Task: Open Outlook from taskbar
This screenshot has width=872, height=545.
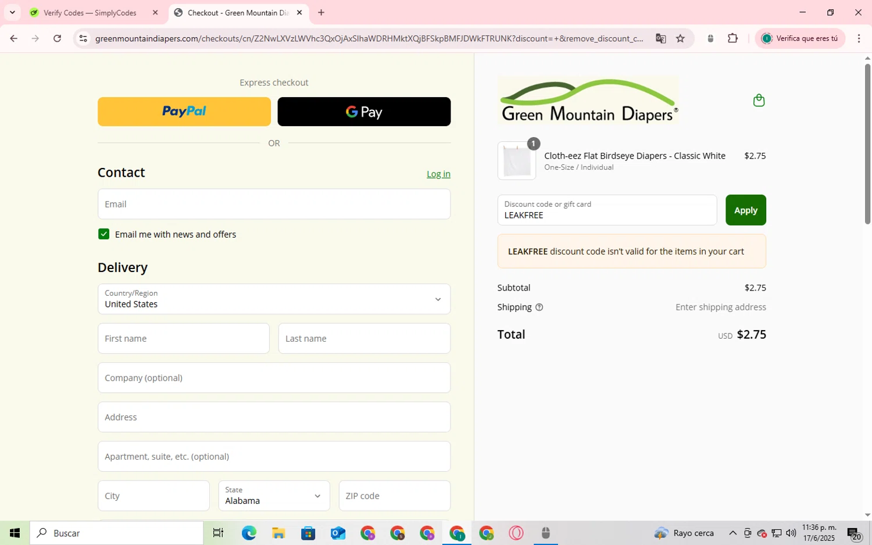Action: tap(338, 533)
